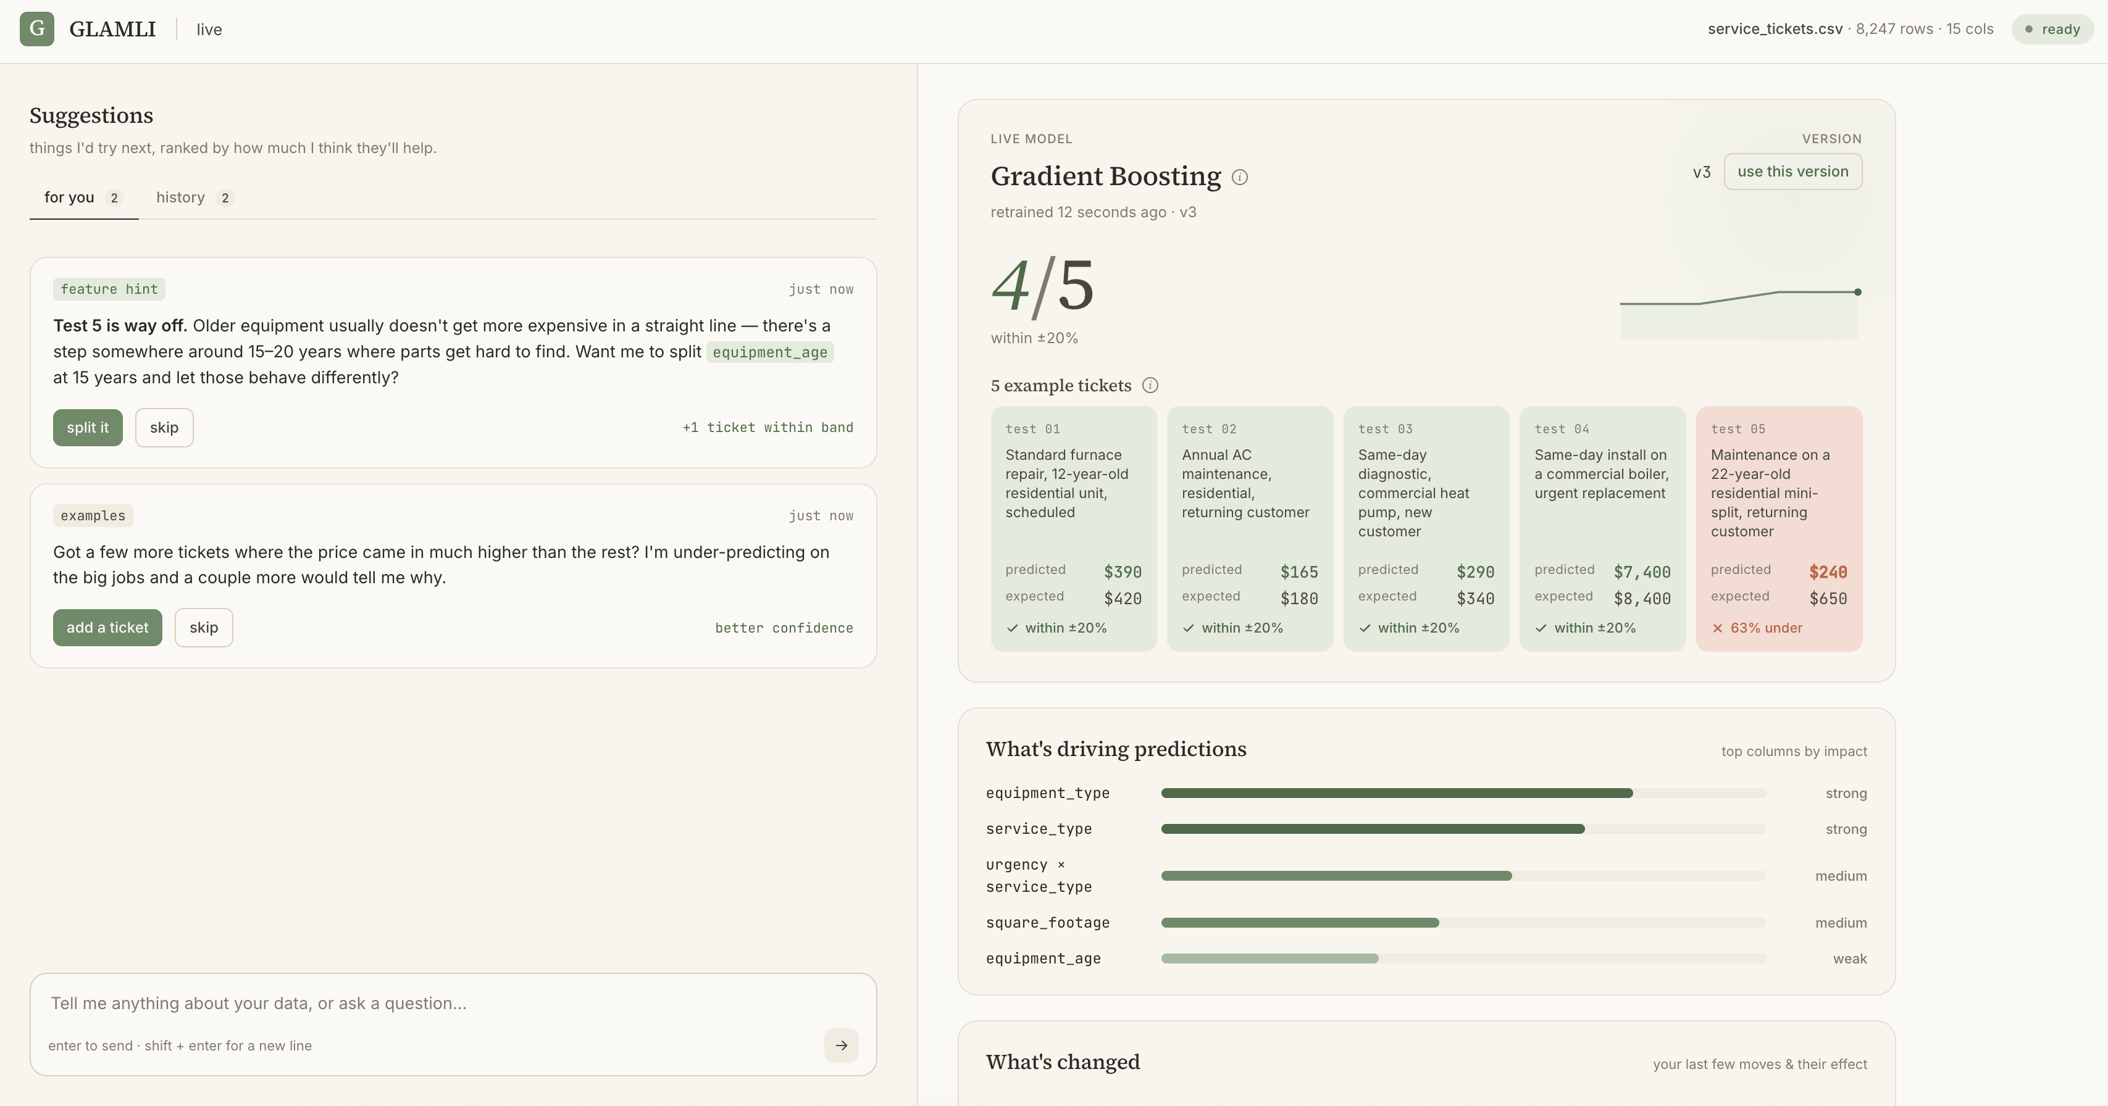
Task: Select test 03 Same-day diagnostic card
Action: coord(1426,528)
